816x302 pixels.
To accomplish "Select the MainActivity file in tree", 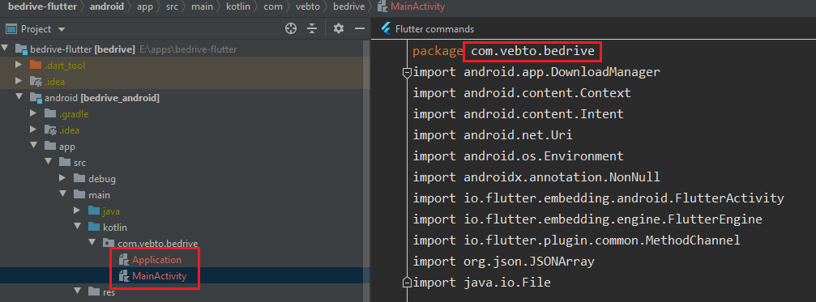I will tap(160, 275).
